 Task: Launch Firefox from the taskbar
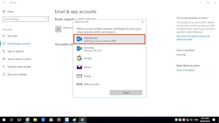pyautogui.click(x=59, y=120)
